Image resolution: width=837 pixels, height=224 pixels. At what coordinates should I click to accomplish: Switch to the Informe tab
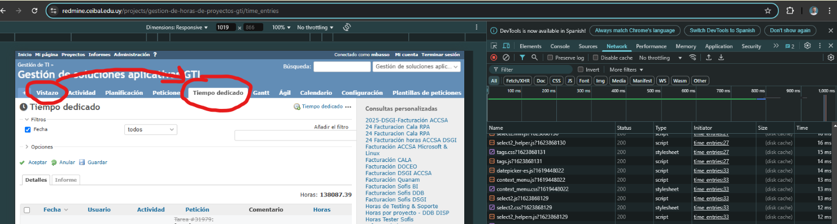coord(65,179)
